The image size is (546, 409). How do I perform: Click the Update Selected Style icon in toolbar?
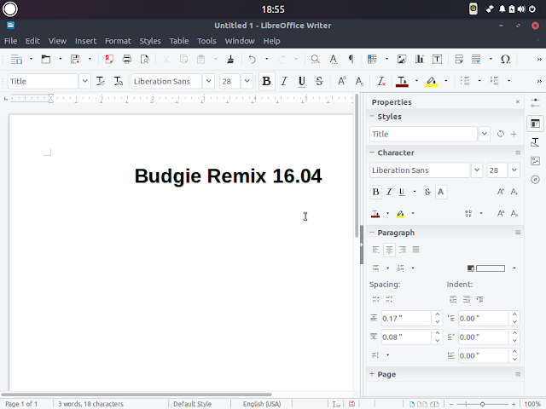coord(101,81)
